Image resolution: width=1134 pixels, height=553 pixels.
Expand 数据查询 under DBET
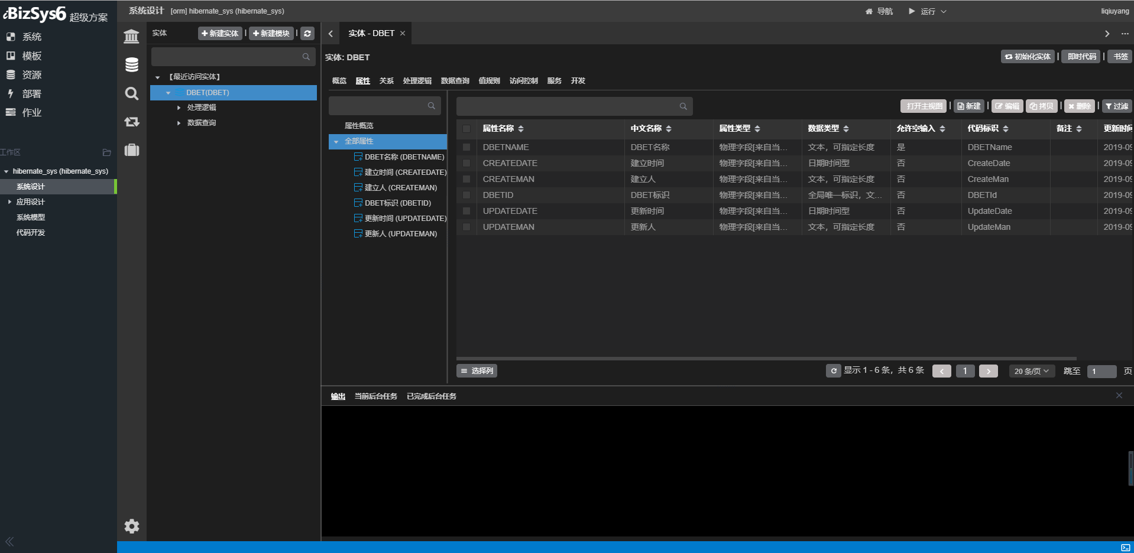click(x=179, y=123)
